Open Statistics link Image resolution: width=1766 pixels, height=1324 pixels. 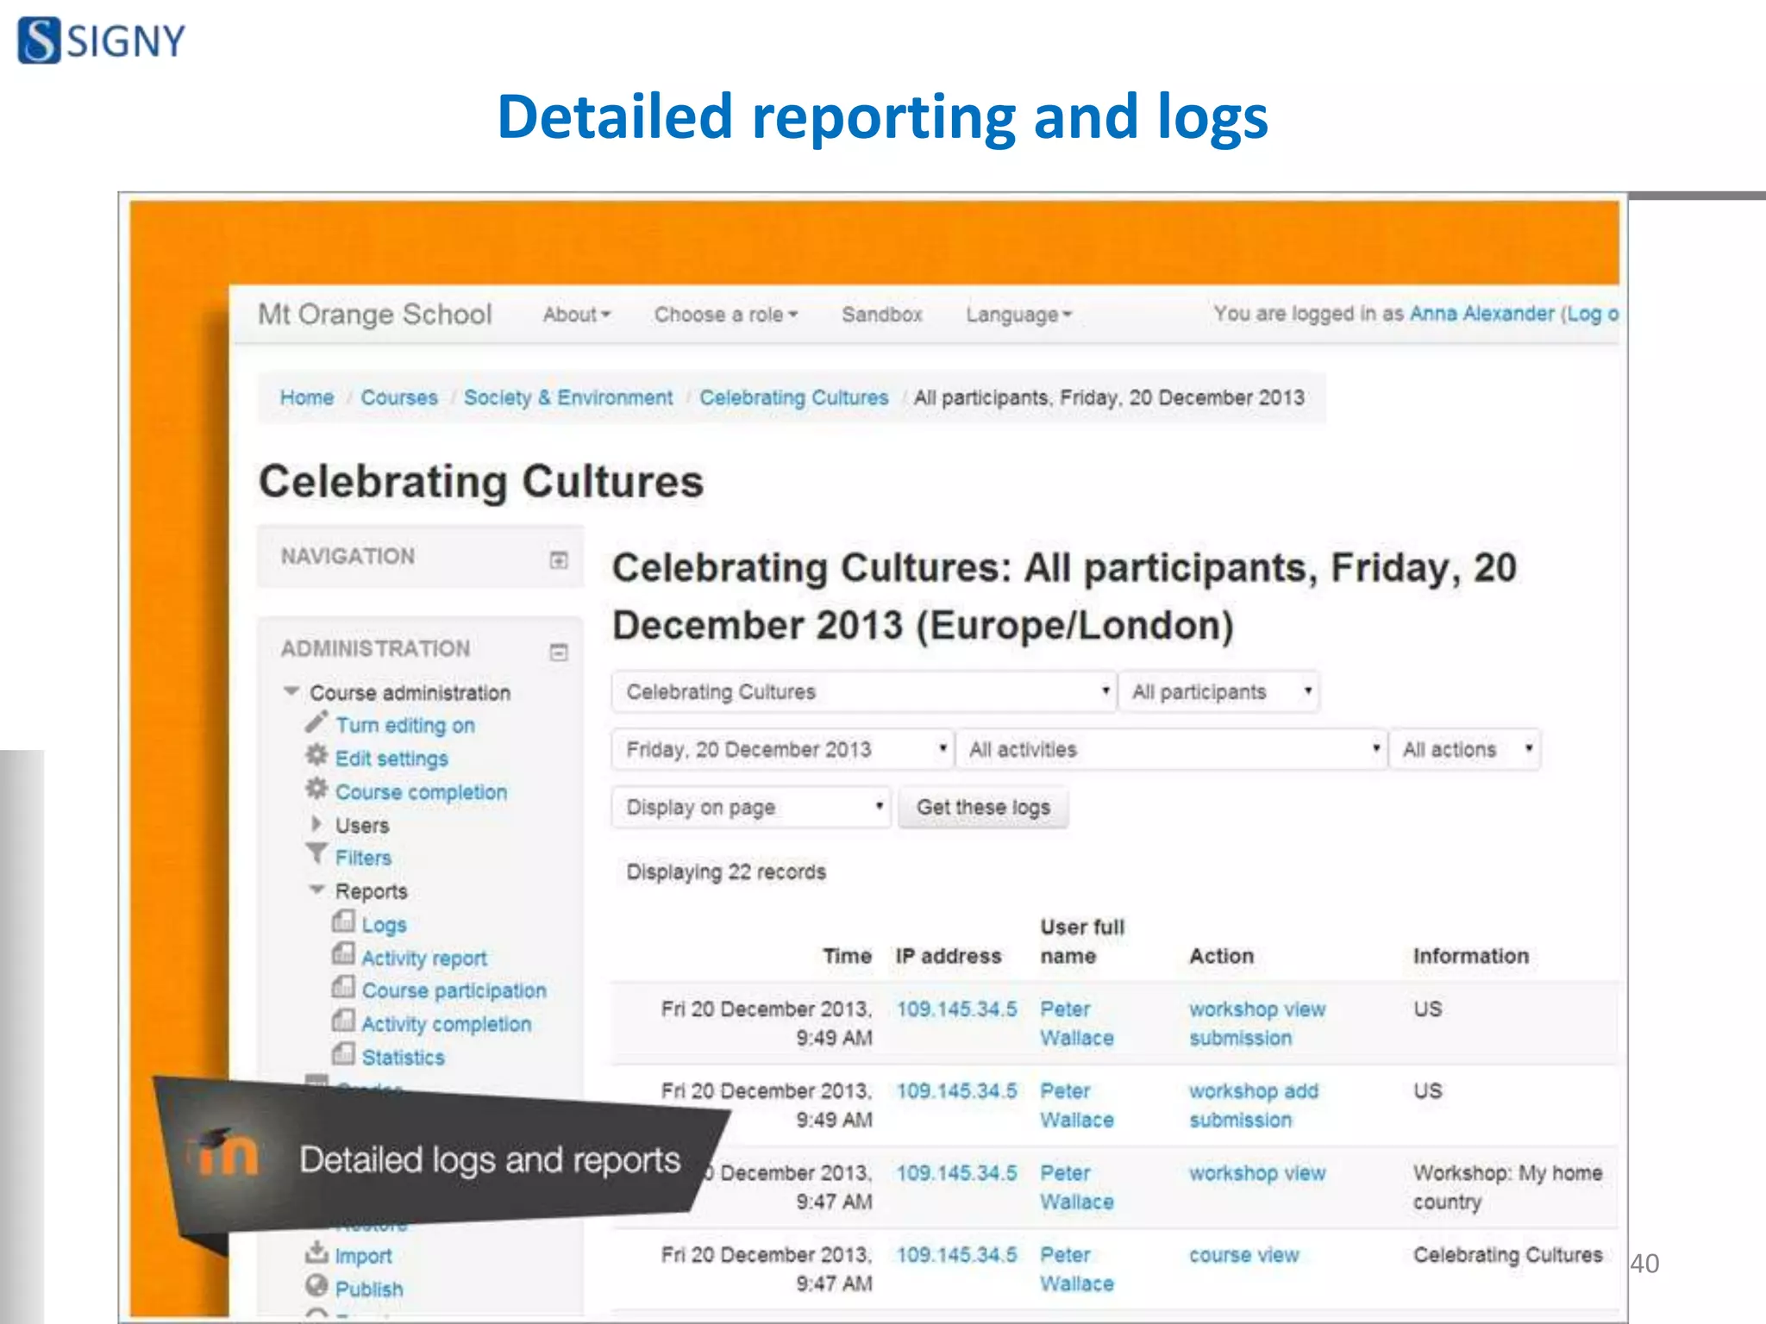tap(404, 1057)
